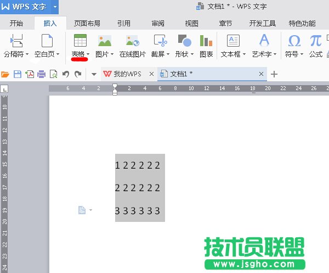Open the WPS 文字 application menu arrow
Viewport: 329px width, 273px height.
[55, 7]
